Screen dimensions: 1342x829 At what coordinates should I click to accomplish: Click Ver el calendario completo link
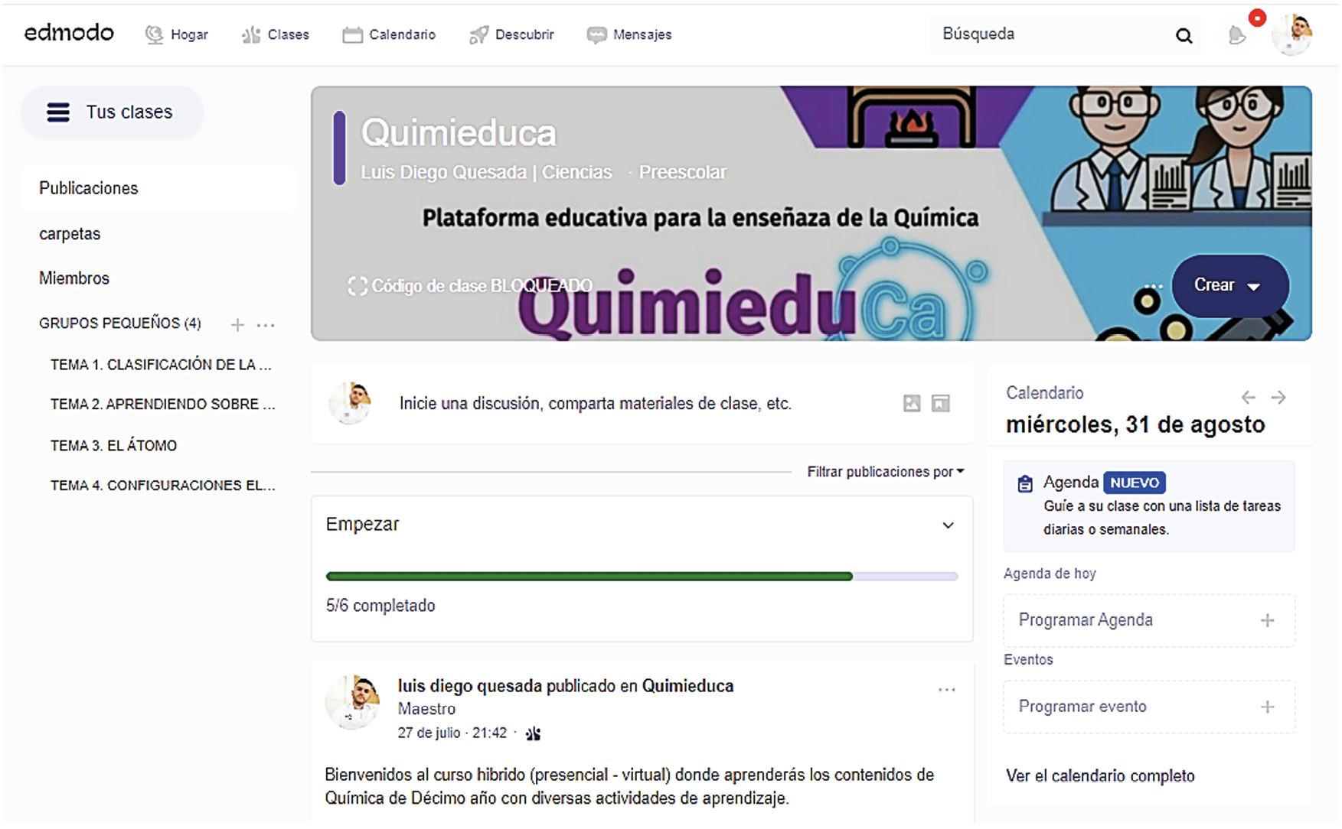(x=1100, y=775)
